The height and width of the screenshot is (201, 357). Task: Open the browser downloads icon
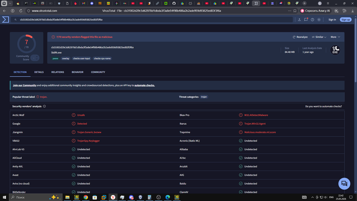pos(352,10)
